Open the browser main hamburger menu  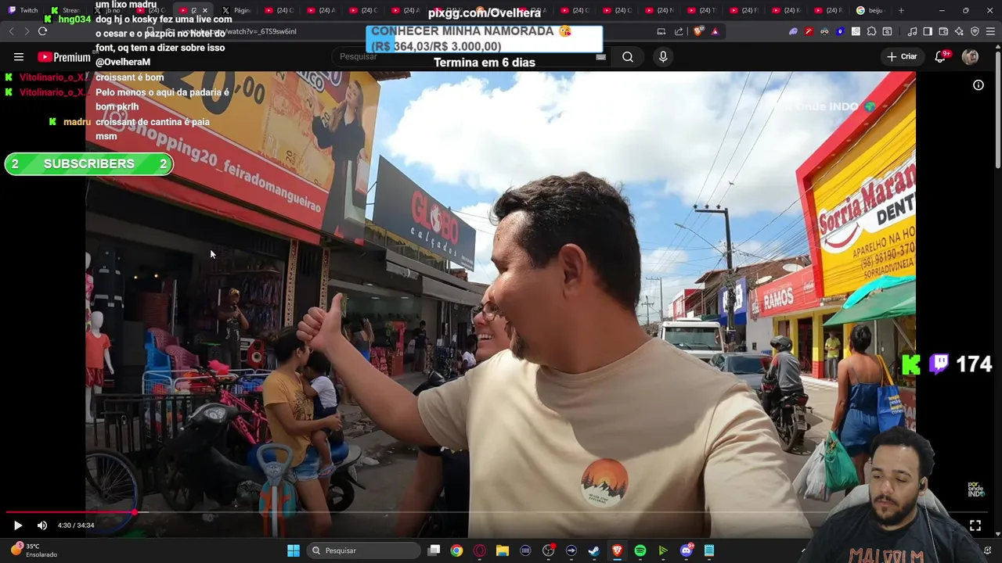pyautogui.click(x=990, y=31)
